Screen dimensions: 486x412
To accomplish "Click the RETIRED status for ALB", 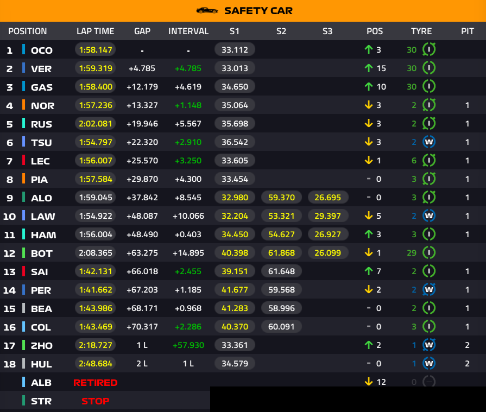I will pos(96,382).
